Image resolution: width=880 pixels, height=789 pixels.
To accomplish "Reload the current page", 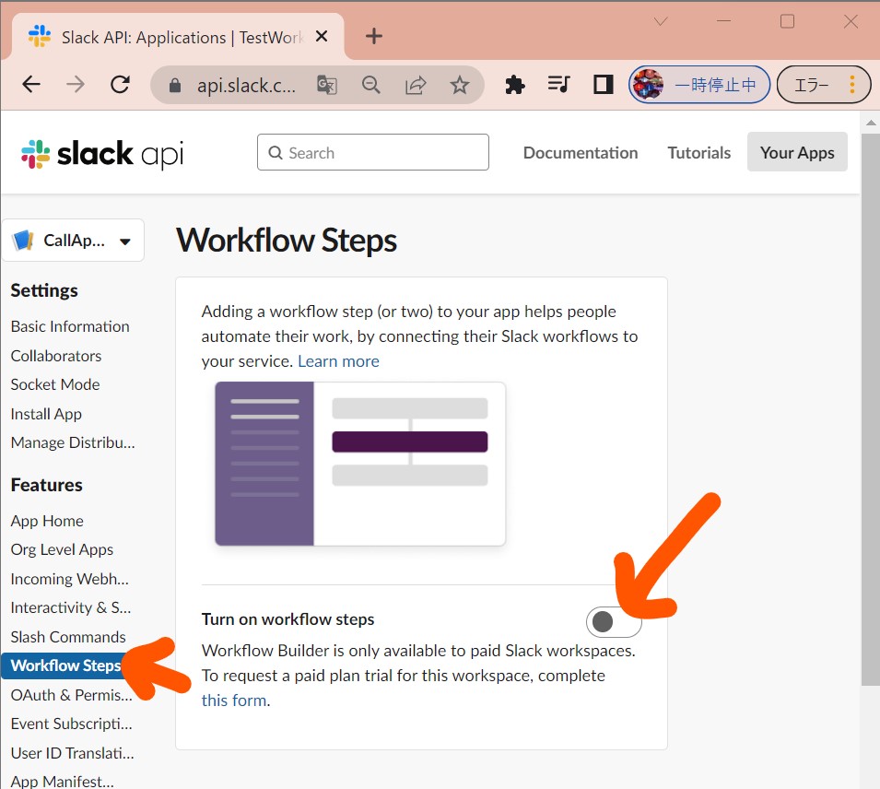I will tap(120, 85).
